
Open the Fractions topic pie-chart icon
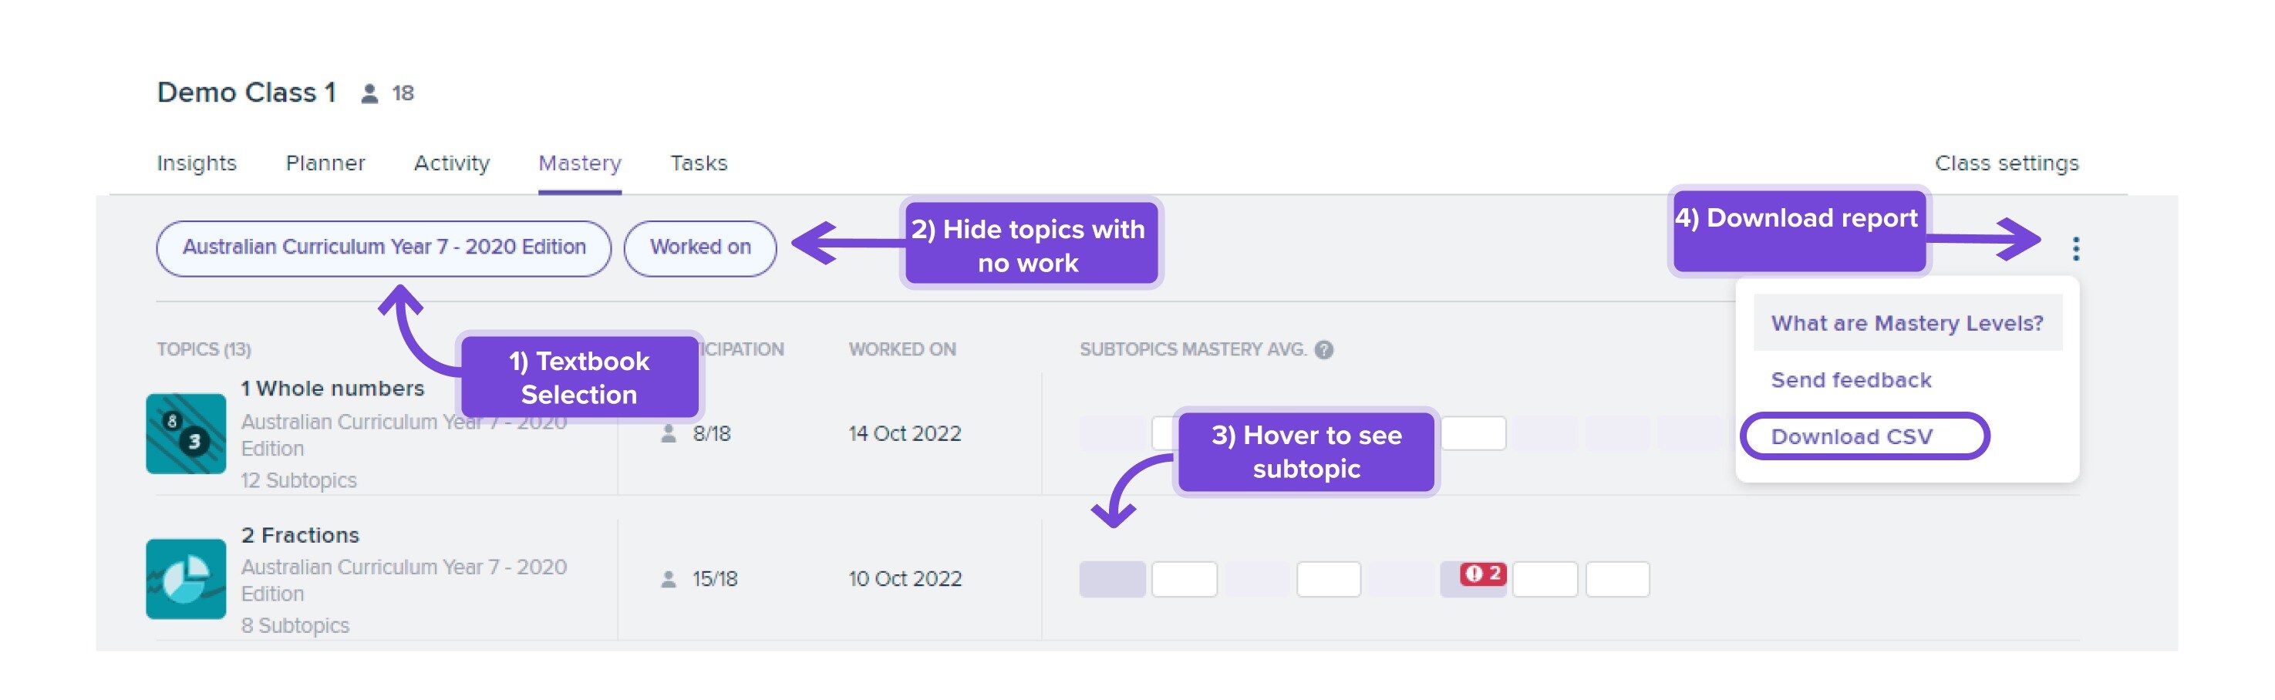click(x=185, y=578)
